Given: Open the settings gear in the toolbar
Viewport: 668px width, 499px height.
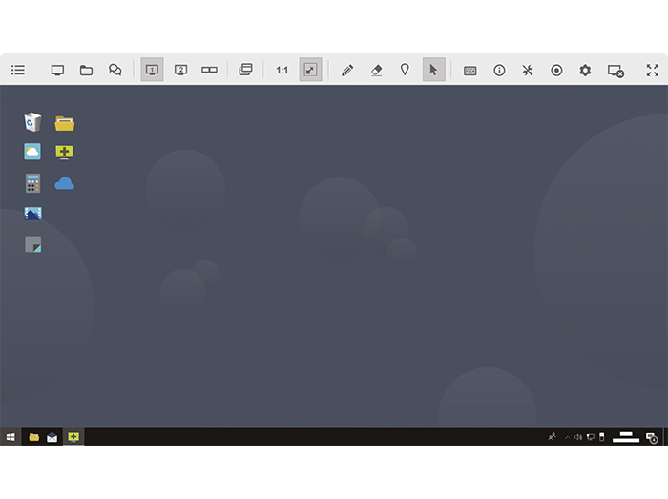Looking at the screenshot, I should pos(585,70).
